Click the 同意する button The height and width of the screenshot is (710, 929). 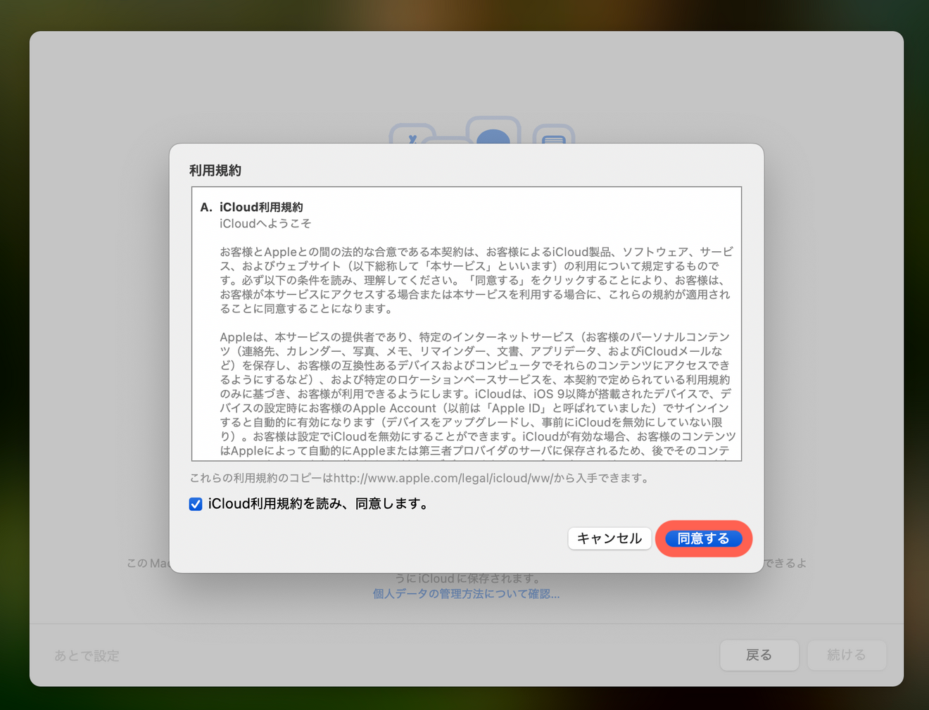pos(703,538)
